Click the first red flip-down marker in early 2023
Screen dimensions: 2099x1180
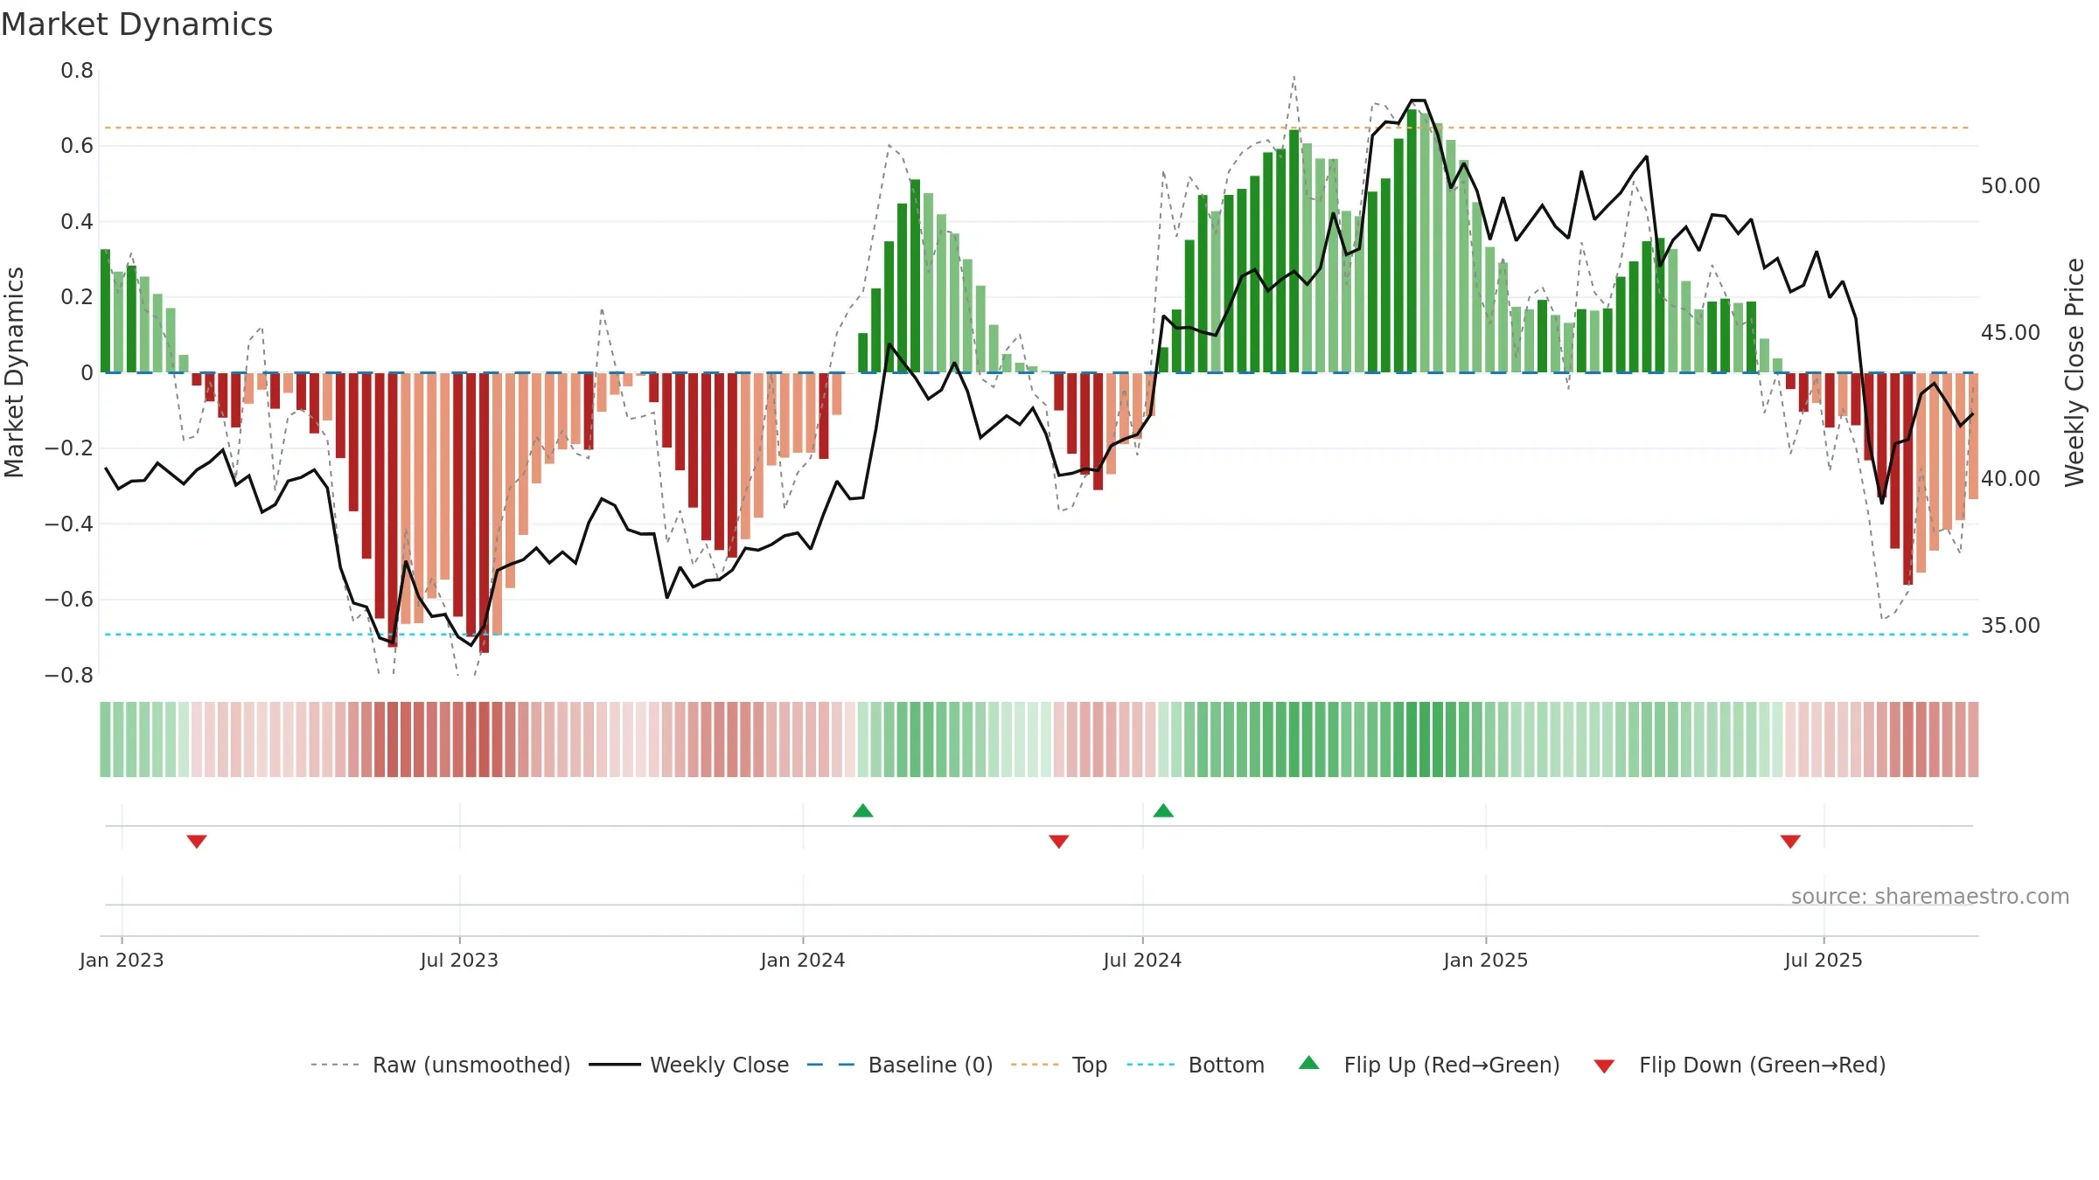pos(197,841)
